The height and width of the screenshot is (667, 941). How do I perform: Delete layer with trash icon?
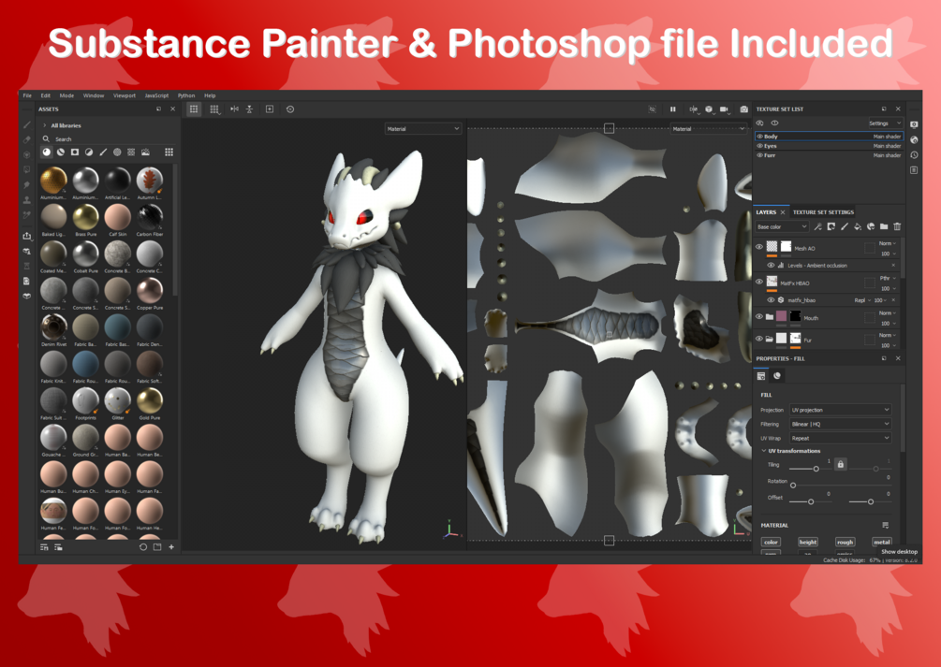click(897, 226)
